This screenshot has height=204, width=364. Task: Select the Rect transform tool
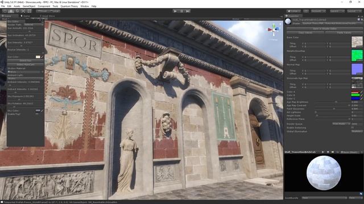pos(30,11)
